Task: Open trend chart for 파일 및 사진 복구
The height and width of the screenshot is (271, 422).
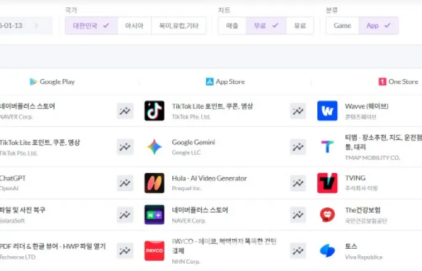Action: click(x=125, y=215)
